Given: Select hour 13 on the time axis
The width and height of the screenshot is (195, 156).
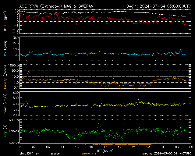Looking at the screenshot, I should coord(77,147).
